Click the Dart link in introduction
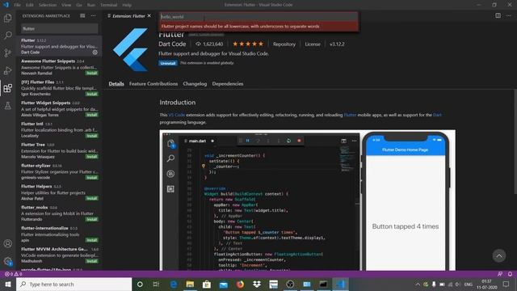The image size is (517, 291). [x=437, y=115]
